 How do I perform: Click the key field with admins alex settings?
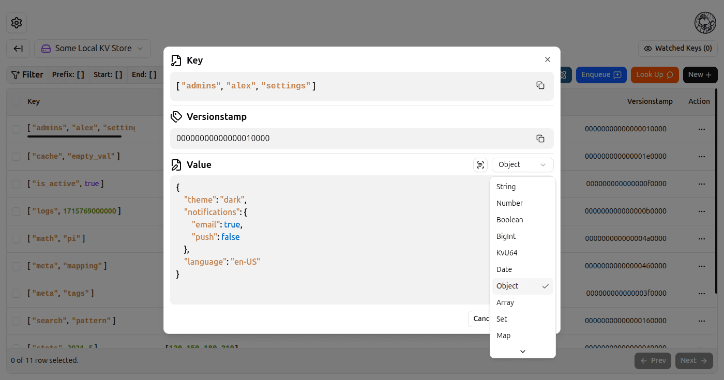(x=362, y=86)
